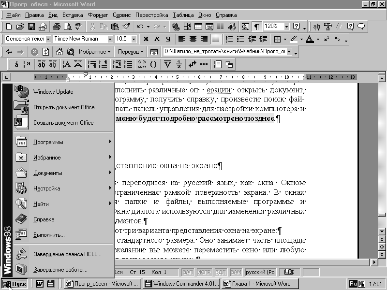
Task: Open print preview
Action: 68,27
